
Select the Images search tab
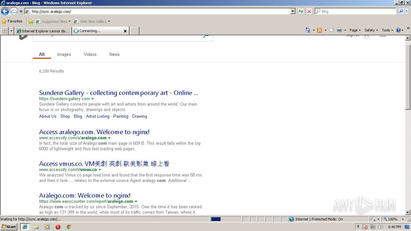click(x=64, y=54)
